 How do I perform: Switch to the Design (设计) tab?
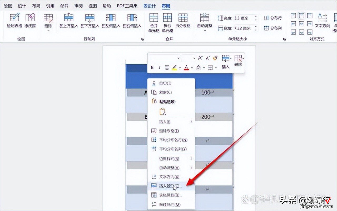22,6
